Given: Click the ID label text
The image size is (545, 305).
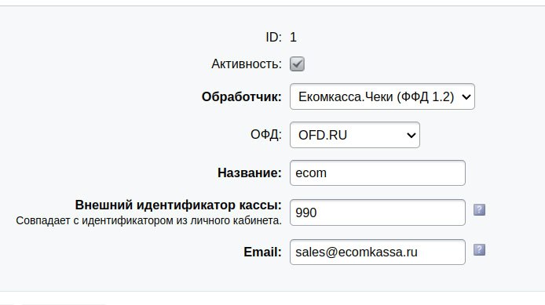Looking at the screenshot, I should coord(273,37).
